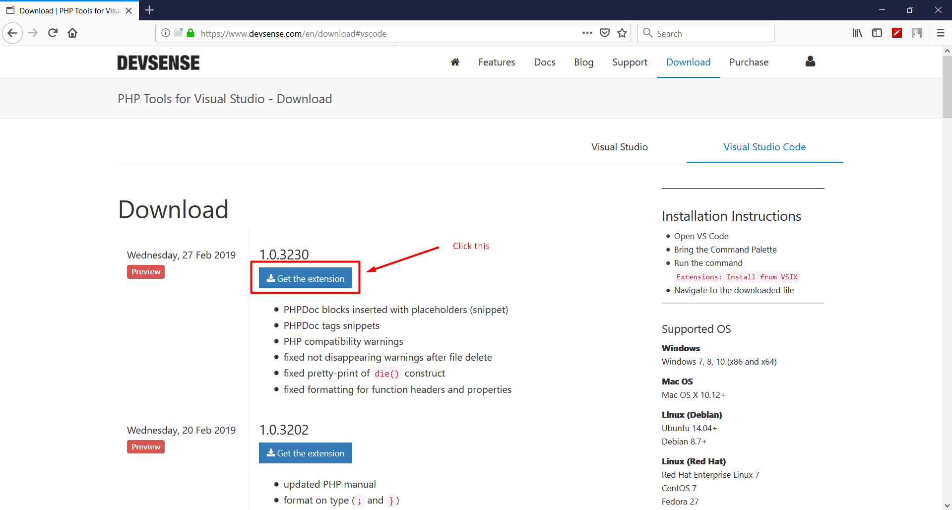
Task: Select the Visual Studio Code tab
Action: click(764, 147)
